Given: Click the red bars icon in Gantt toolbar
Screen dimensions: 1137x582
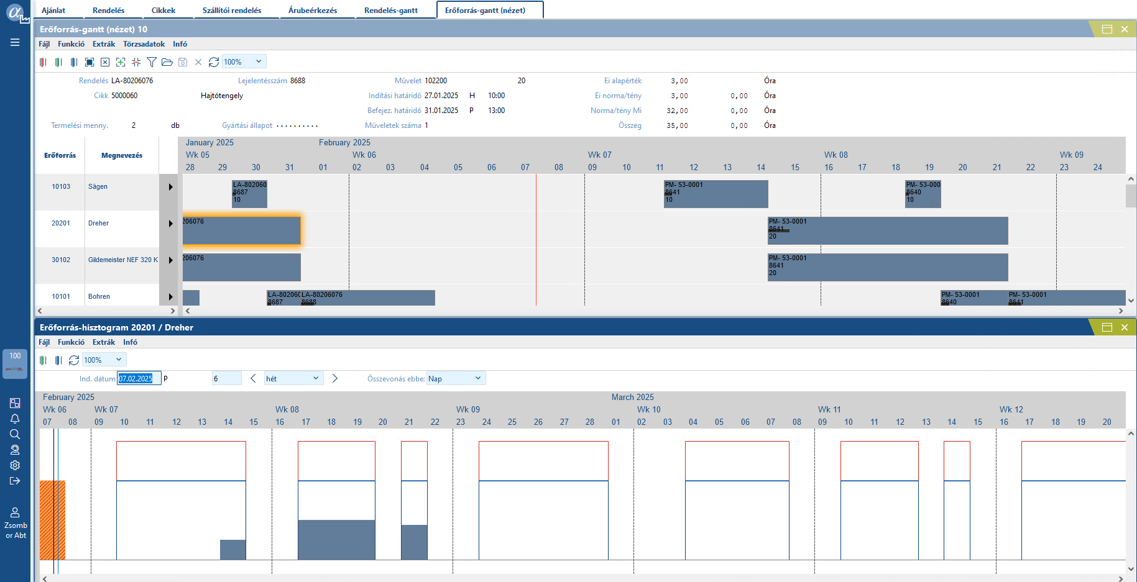Looking at the screenshot, I should [43, 62].
